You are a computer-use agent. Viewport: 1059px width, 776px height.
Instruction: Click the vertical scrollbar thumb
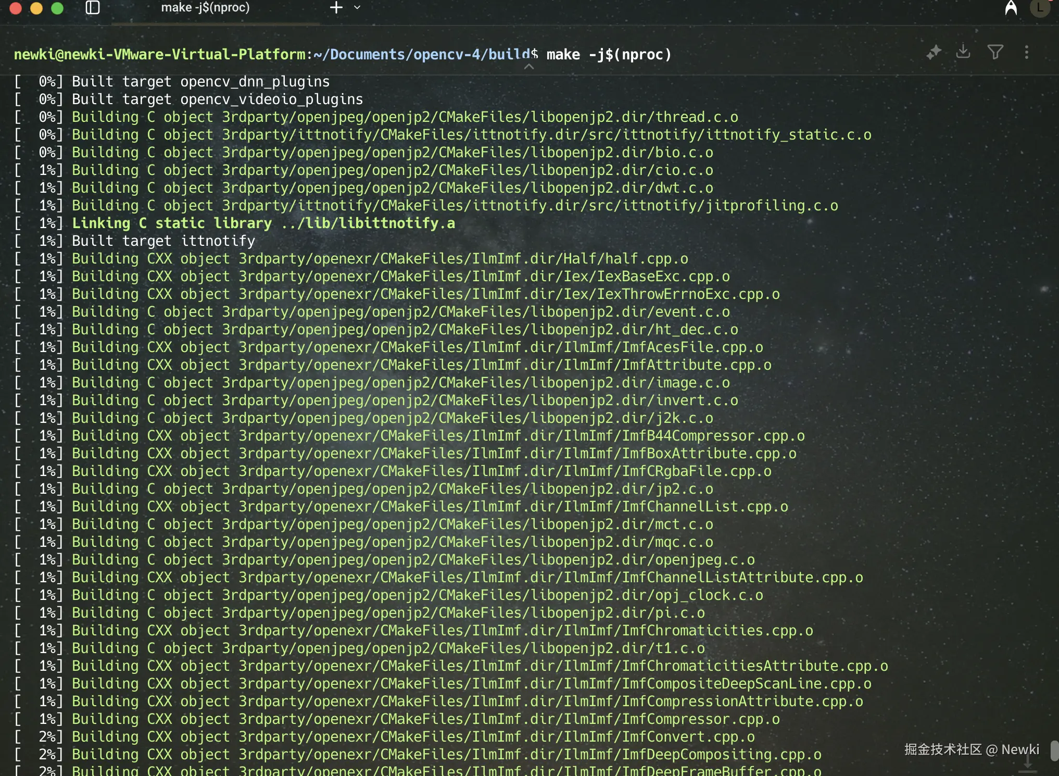(x=1054, y=750)
